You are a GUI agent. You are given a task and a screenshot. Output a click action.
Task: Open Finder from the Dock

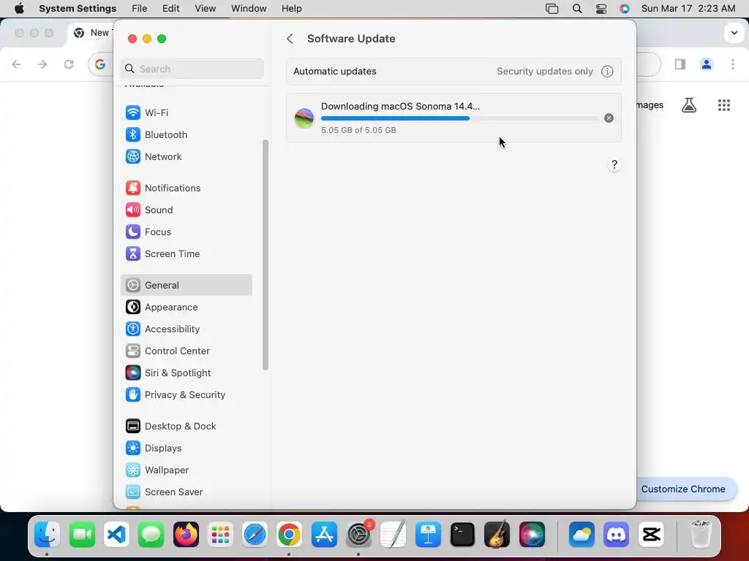[48, 534]
